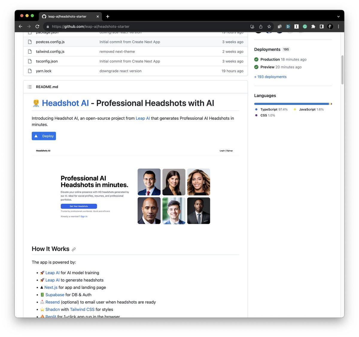Image resolution: width=359 pixels, height=337 pixels.
Task: Click the green check icon beside Production
Action: tap(256, 59)
